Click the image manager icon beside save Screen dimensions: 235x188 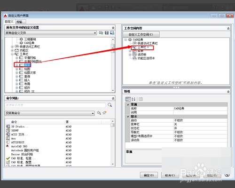112,33
